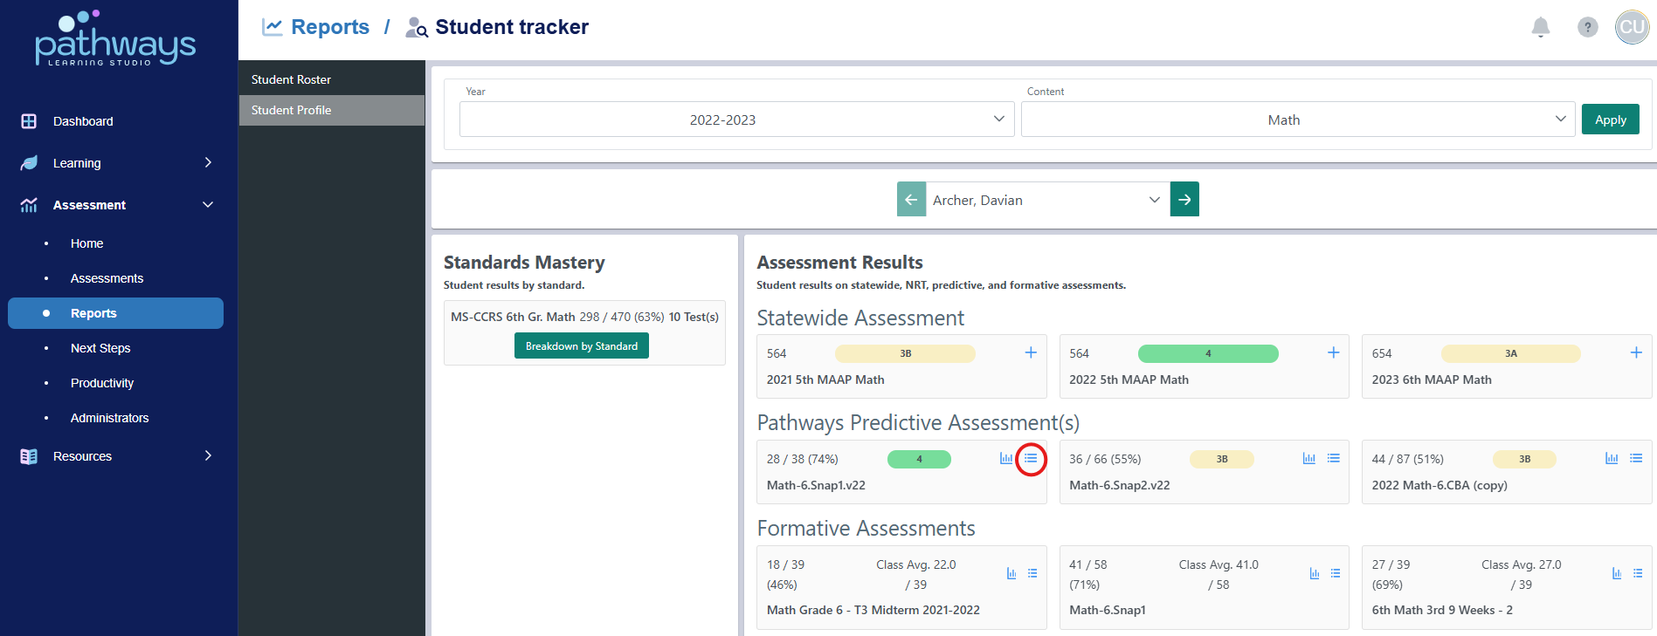Open chart icon for Math-6.Snap1.v22
Image resolution: width=1657 pixels, height=636 pixels.
(x=1006, y=458)
